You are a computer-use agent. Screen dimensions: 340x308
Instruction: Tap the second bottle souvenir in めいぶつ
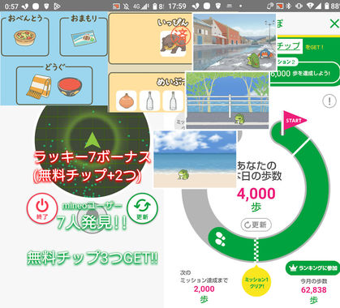point(173,101)
